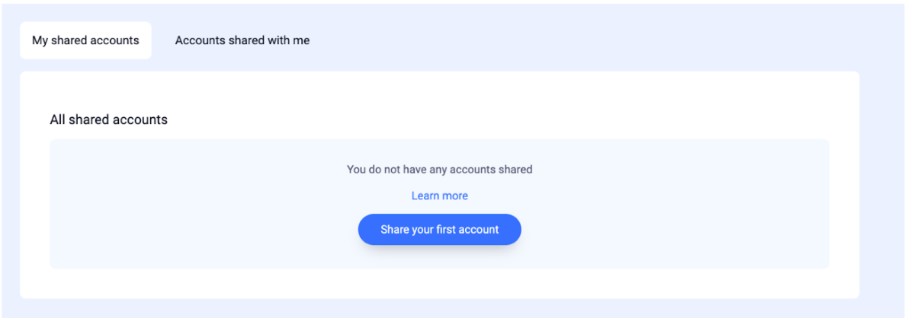
Task: Switch to the Accounts shared with me tab
Action: tap(242, 40)
